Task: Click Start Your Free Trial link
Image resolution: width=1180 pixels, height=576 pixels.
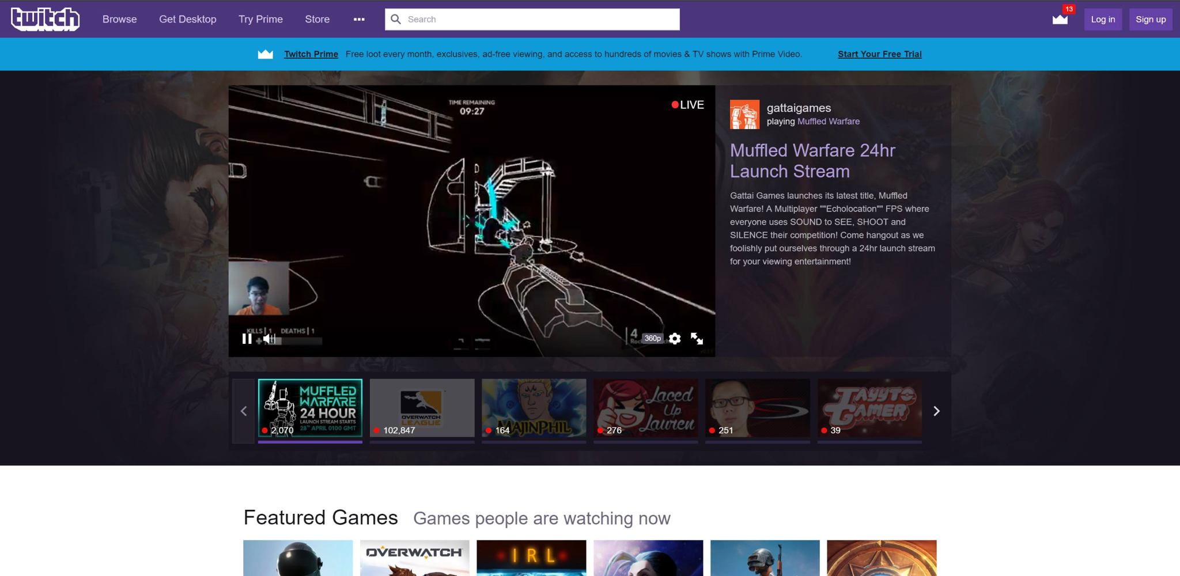Action: (879, 54)
